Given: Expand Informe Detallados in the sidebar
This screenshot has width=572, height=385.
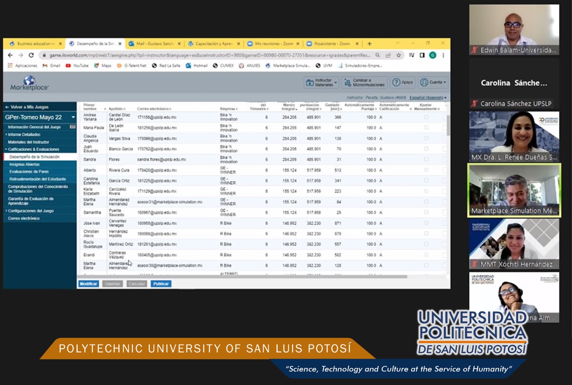Looking at the screenshot, I should click(24, 134).
